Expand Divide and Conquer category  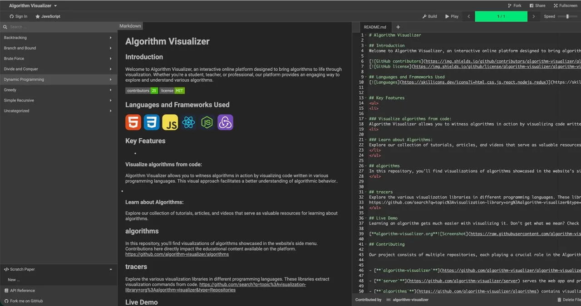tap(59, 69)
